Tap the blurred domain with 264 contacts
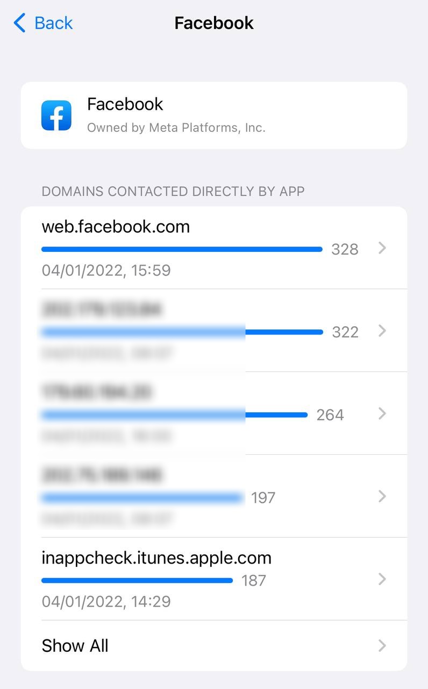The width and height of the screenshot is (428, 689). (x=97, y=392)
